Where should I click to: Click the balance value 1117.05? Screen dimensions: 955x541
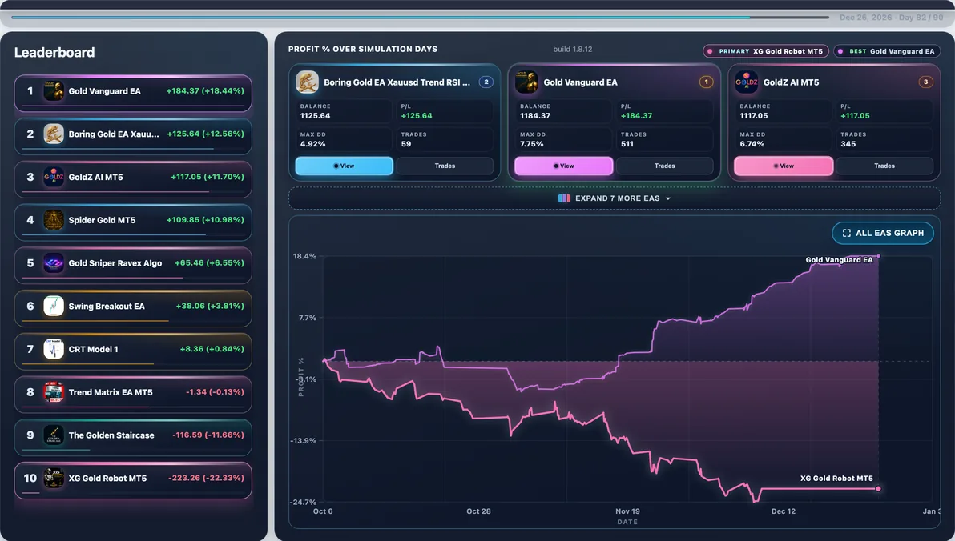click(754, 115)
